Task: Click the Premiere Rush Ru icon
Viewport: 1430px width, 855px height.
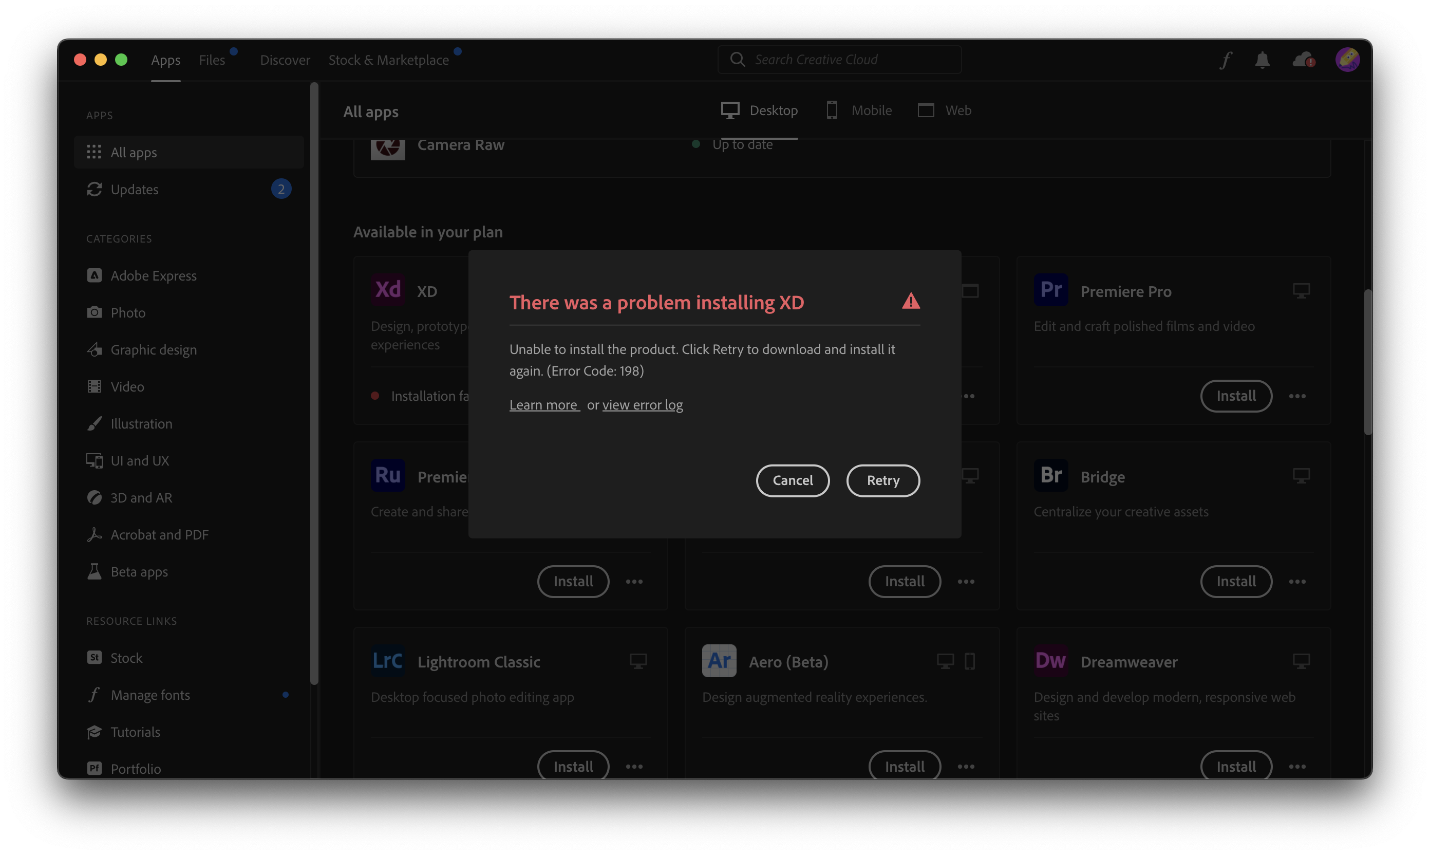Action: tap(388, 475)
